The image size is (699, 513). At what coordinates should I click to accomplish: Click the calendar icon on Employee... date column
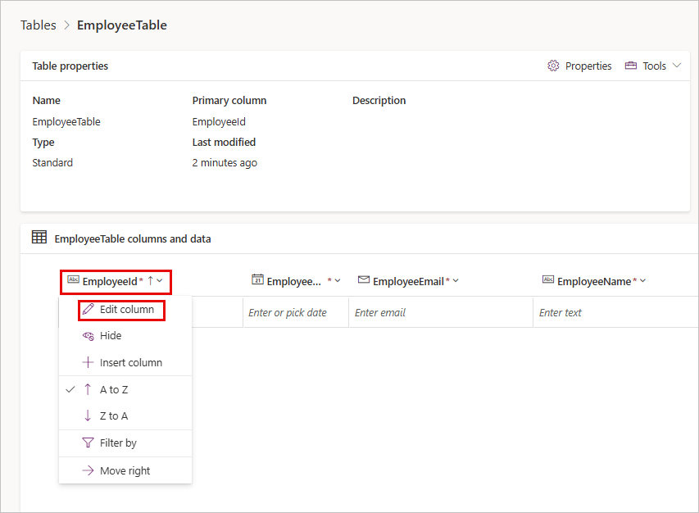click(x=257, y=279)
